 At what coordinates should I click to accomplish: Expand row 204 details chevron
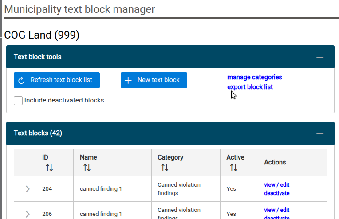pyautogui.click(x=28, y=189)
